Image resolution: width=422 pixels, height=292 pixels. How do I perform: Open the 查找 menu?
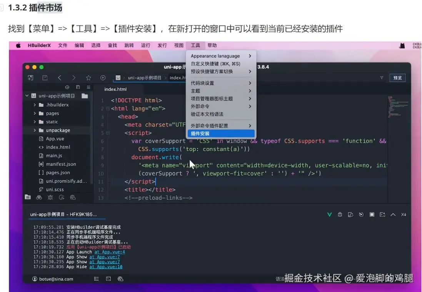pos(112,45)
